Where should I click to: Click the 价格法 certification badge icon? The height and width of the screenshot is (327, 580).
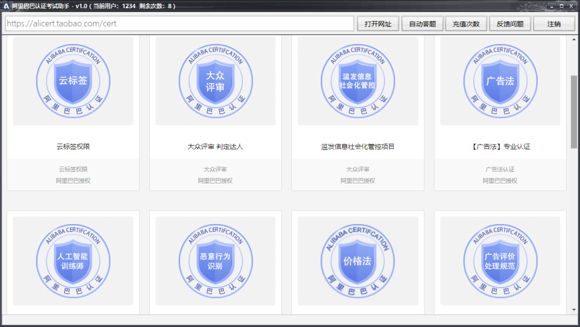(358, 261)
